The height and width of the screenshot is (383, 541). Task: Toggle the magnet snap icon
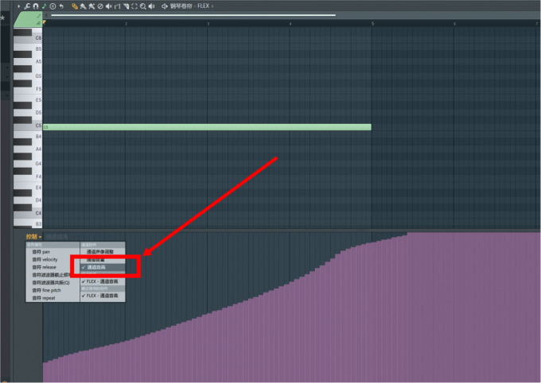coord(36,6)
